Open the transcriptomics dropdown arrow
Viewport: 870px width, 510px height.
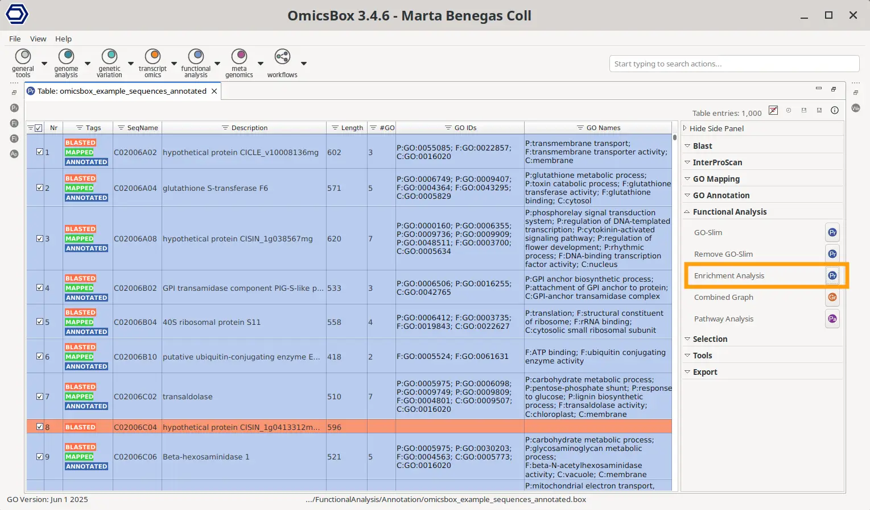tap(174, 64)
